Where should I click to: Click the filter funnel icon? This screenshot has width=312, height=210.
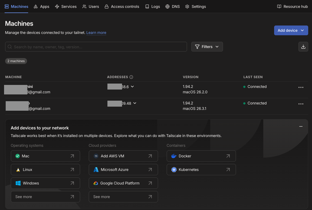(197, 47)
